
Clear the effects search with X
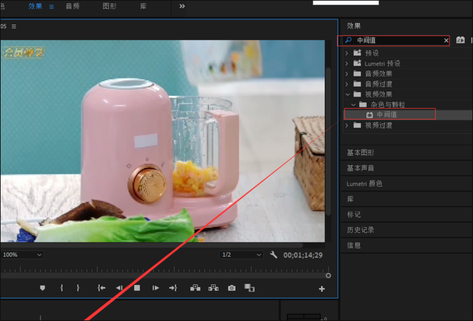coord(445,41)
